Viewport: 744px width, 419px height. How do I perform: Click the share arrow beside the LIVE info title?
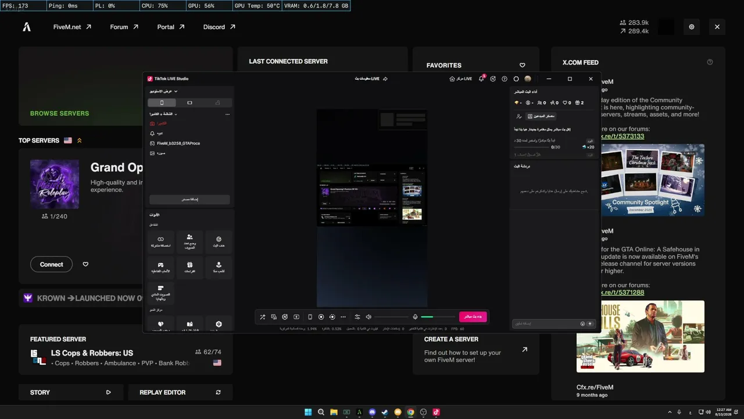385,79
